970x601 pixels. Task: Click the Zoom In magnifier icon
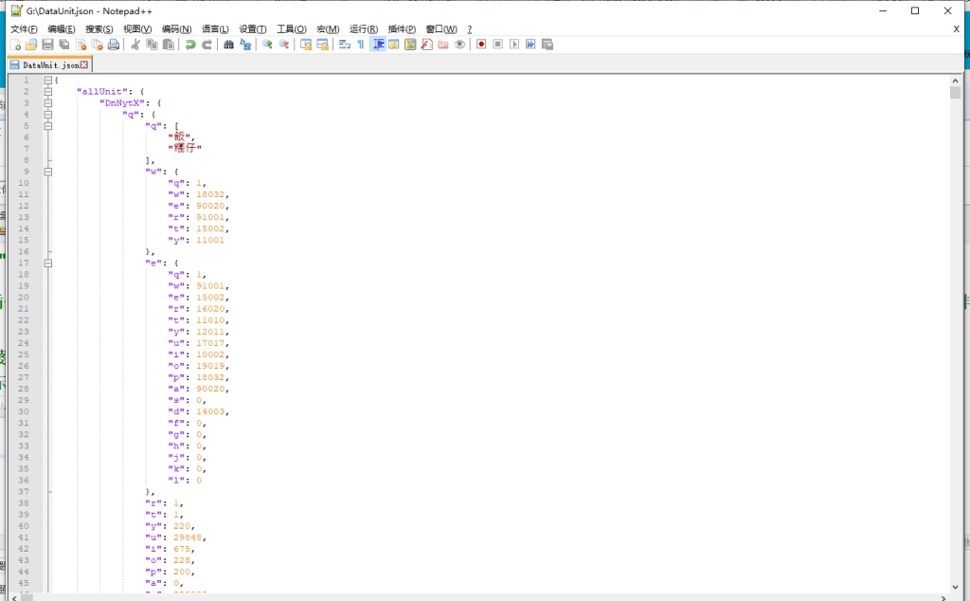click(x=267, y=45)
